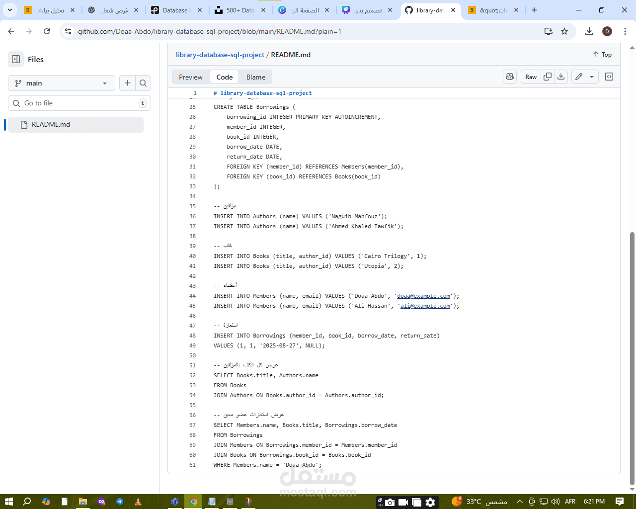Expand more edit options dropdown arrow
Screen dimensions: 636x509
click(x=591, y=77)
